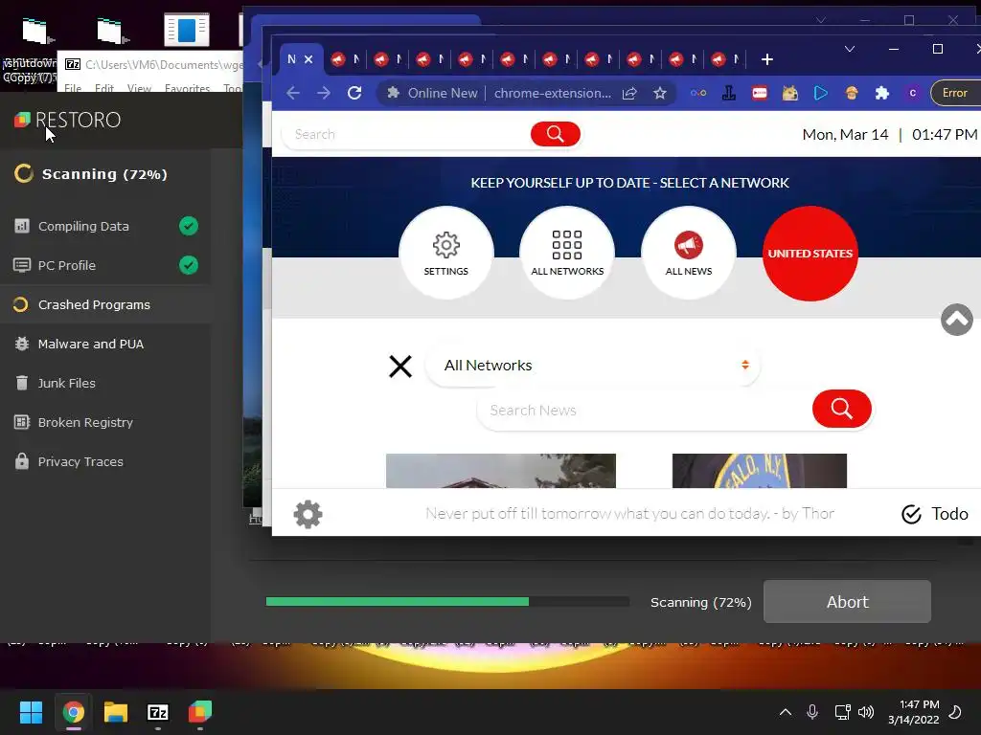
Task: Click the blue play extension icon
Action: click(821, 93)
